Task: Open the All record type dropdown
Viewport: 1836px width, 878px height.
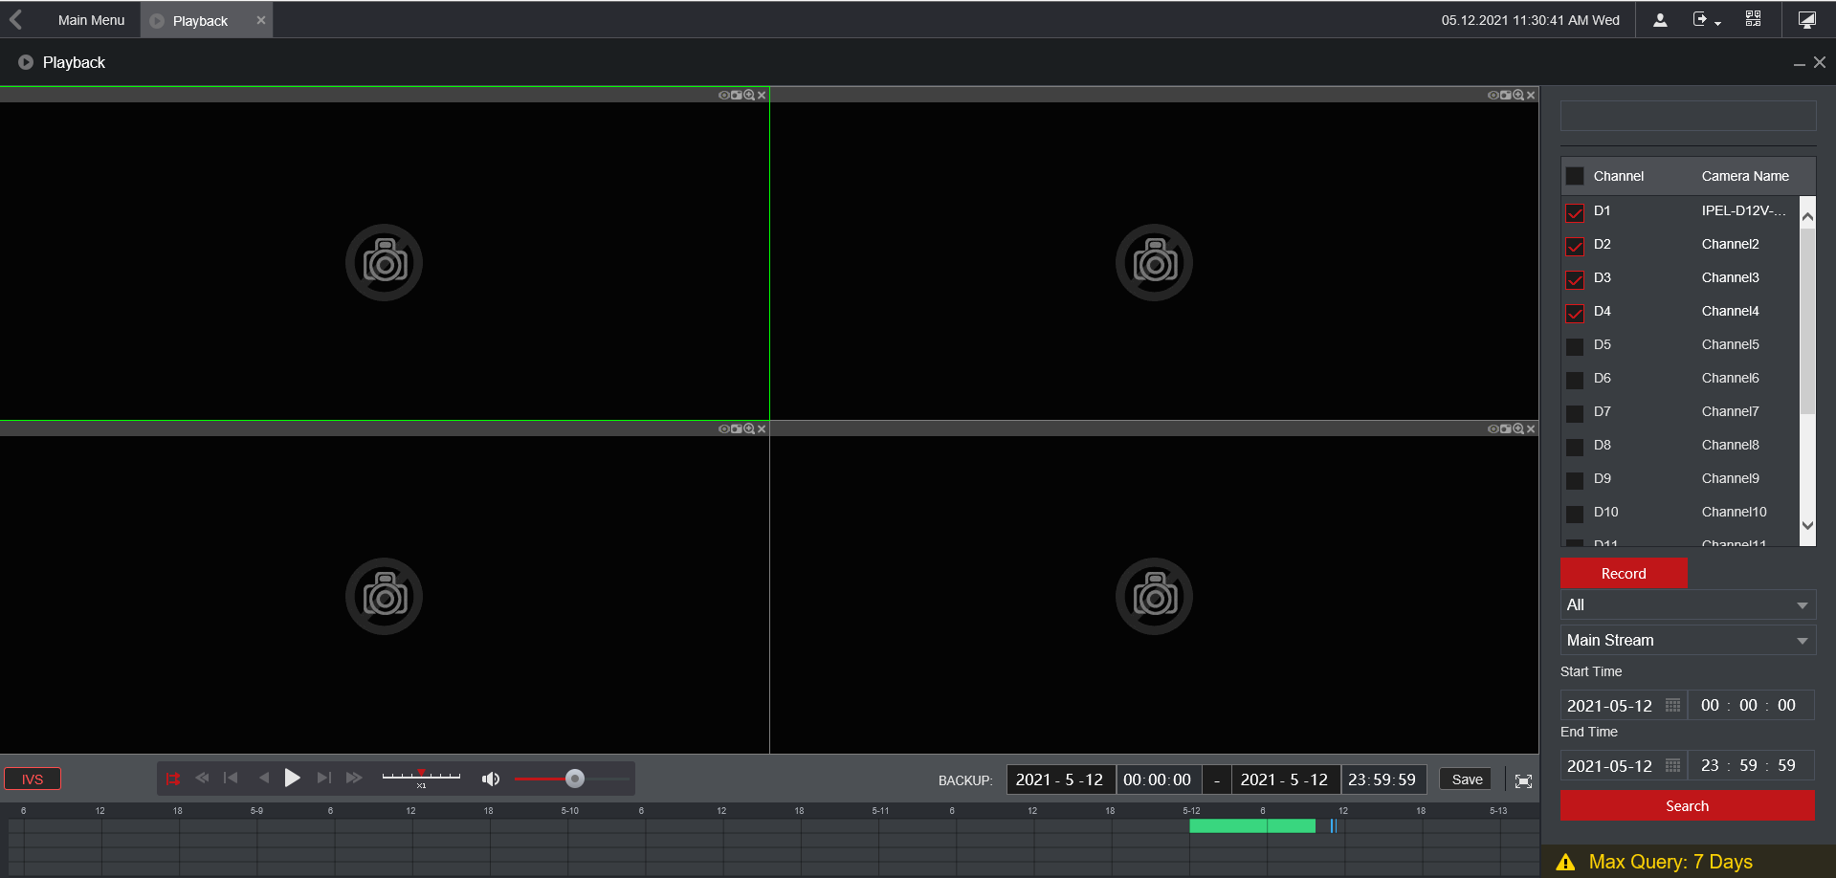Action: click(1687, 604)
